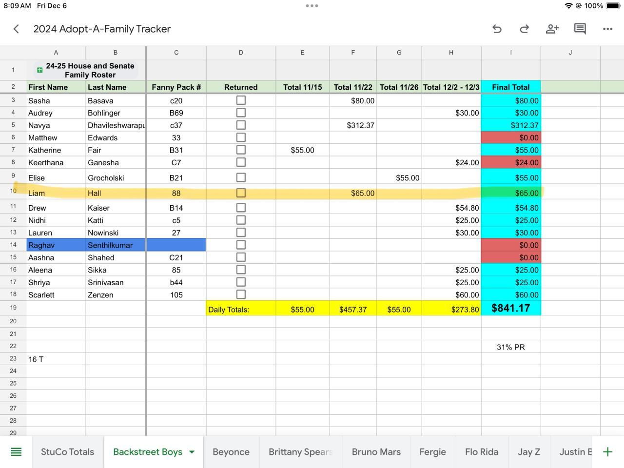Select the Fanny Pack # header cell
The image size is (624, 468).
176,87
